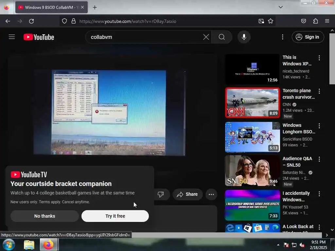Open the Action Center flag icon

286,245
